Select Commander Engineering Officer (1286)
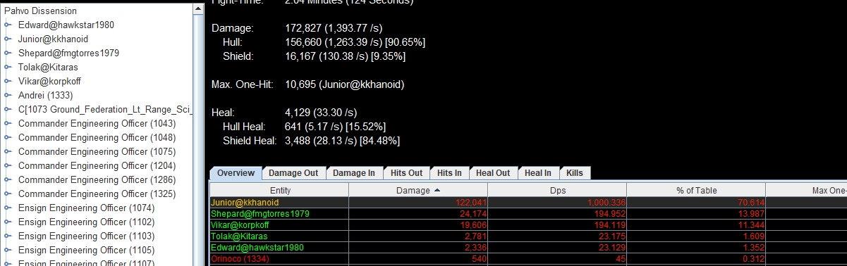Image resolution: width=847 pixels, height=266 pixels. 97,180
